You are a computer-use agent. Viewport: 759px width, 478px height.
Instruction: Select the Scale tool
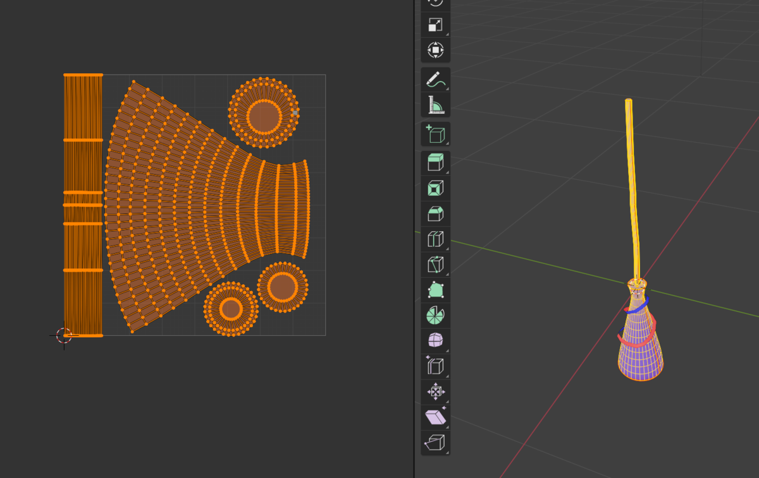(x=434, y=24)
